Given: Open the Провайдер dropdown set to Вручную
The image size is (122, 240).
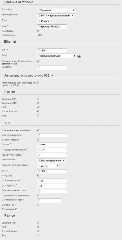Looking at the screenshot, I should 57,10.
